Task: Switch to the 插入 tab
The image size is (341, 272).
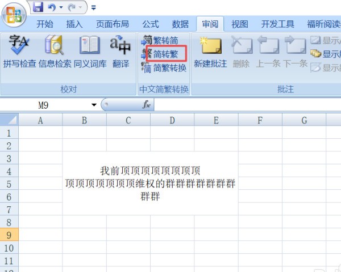Action: pos(74,24)
